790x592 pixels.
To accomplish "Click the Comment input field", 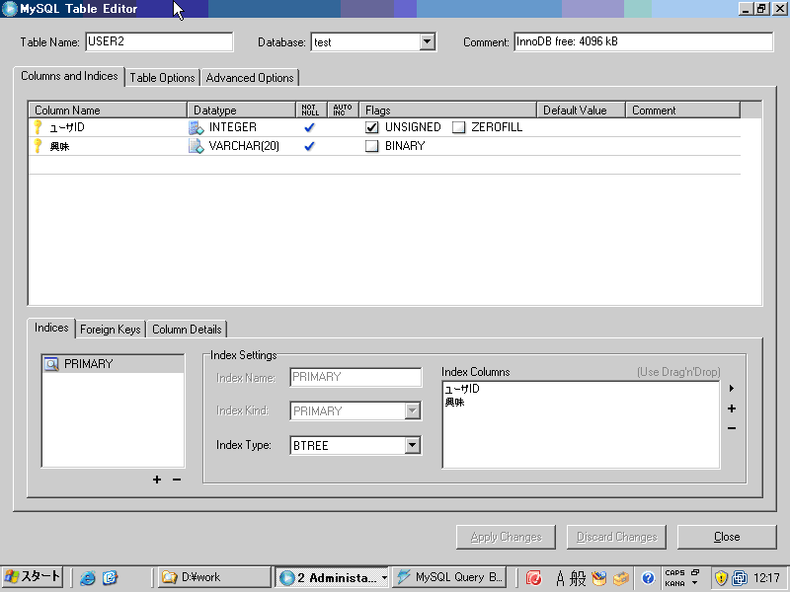I will pyautogui.click(x=644, y=41).
